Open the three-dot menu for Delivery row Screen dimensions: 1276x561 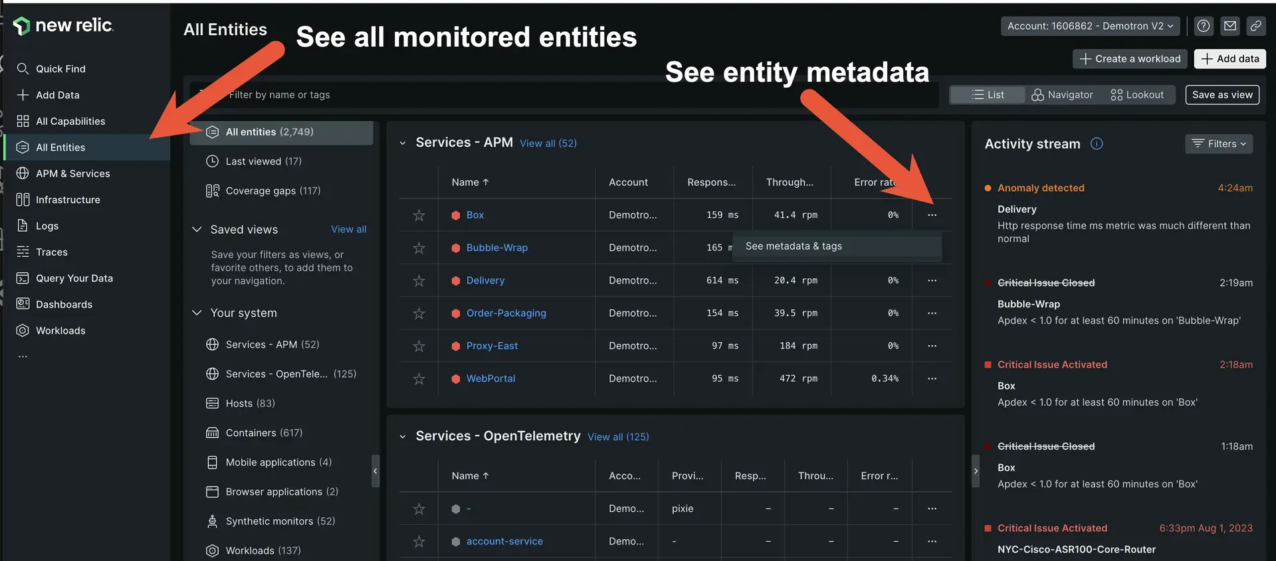(x=932, y=280)
